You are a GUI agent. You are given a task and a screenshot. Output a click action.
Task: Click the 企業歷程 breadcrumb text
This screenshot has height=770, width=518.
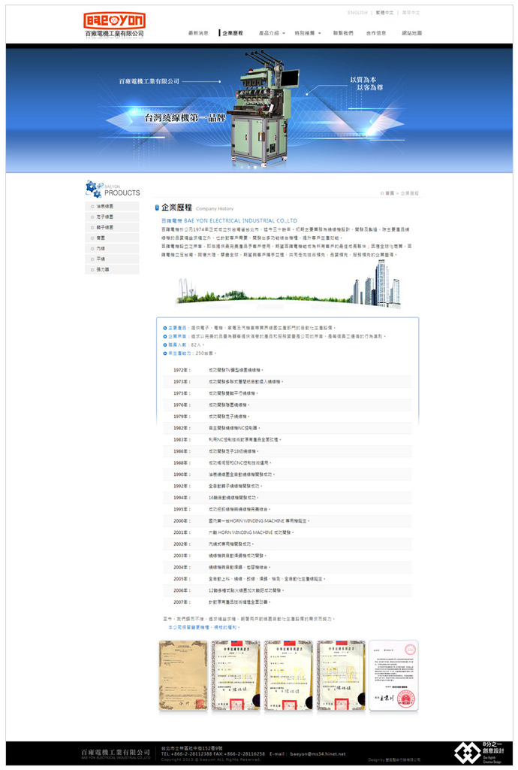[410, 193]
